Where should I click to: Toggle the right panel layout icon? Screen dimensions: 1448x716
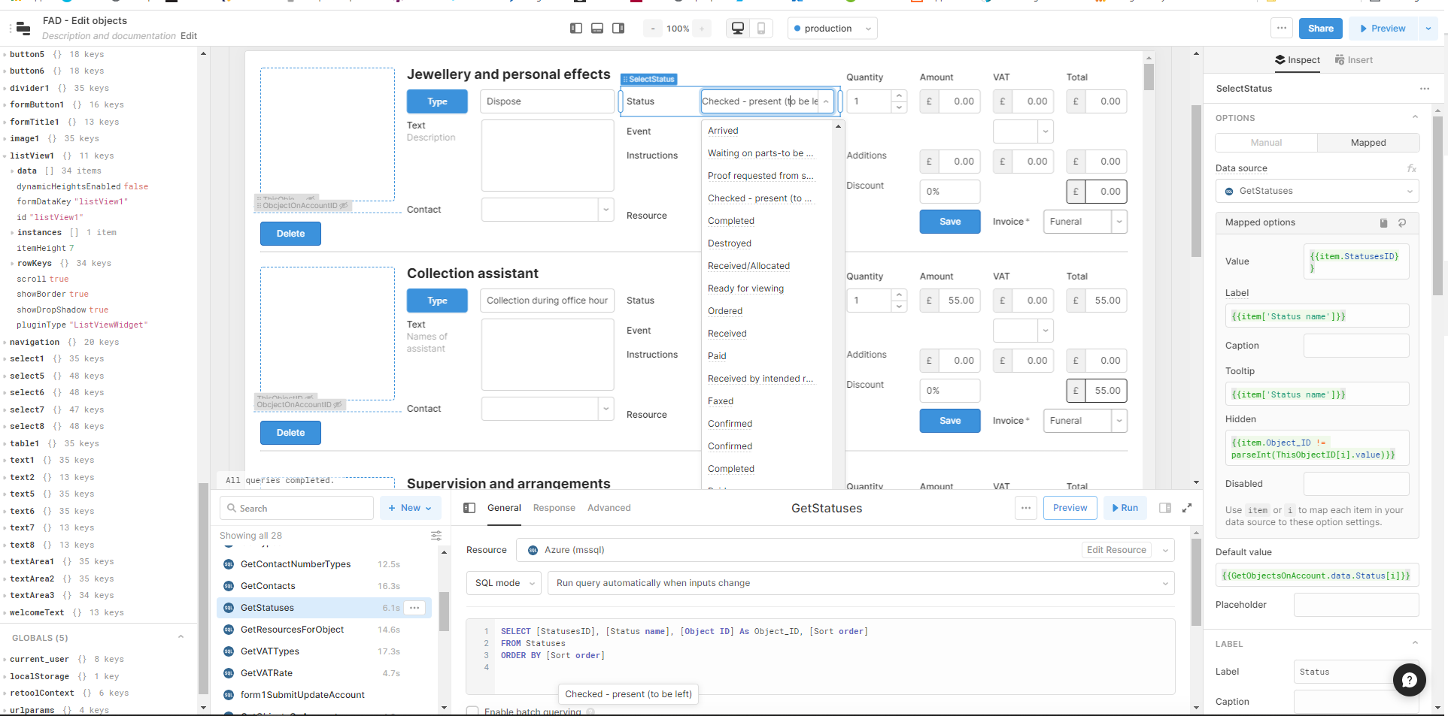(618, 29)
